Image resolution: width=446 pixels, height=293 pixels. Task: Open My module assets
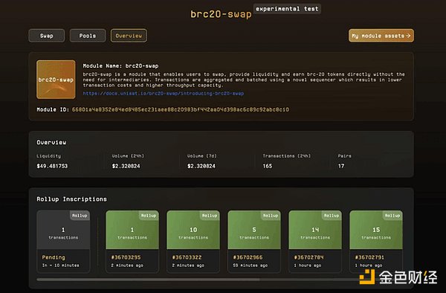point(381,36)
